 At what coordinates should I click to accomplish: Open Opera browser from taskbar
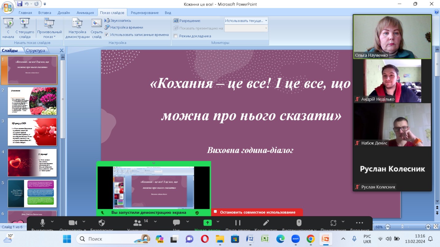[x=205, y=239]
